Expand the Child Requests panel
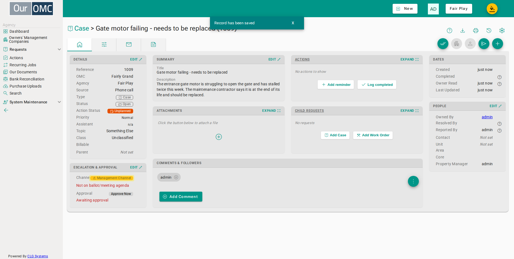Screen dimensions: 514x259 [410, 111]
